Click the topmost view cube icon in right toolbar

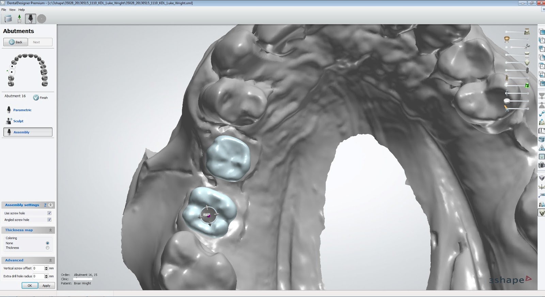click(542, 32)
